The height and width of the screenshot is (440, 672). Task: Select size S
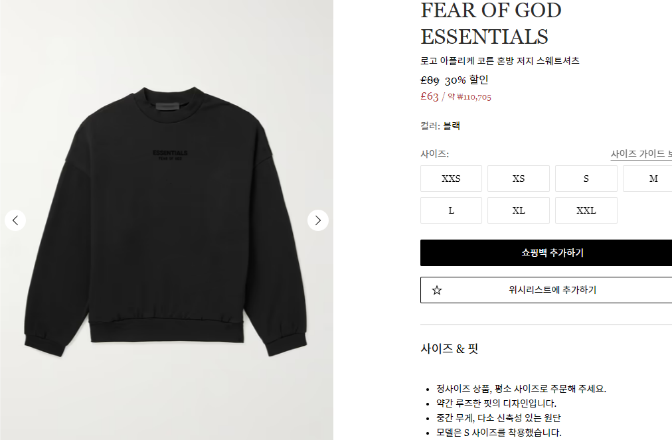586,179
